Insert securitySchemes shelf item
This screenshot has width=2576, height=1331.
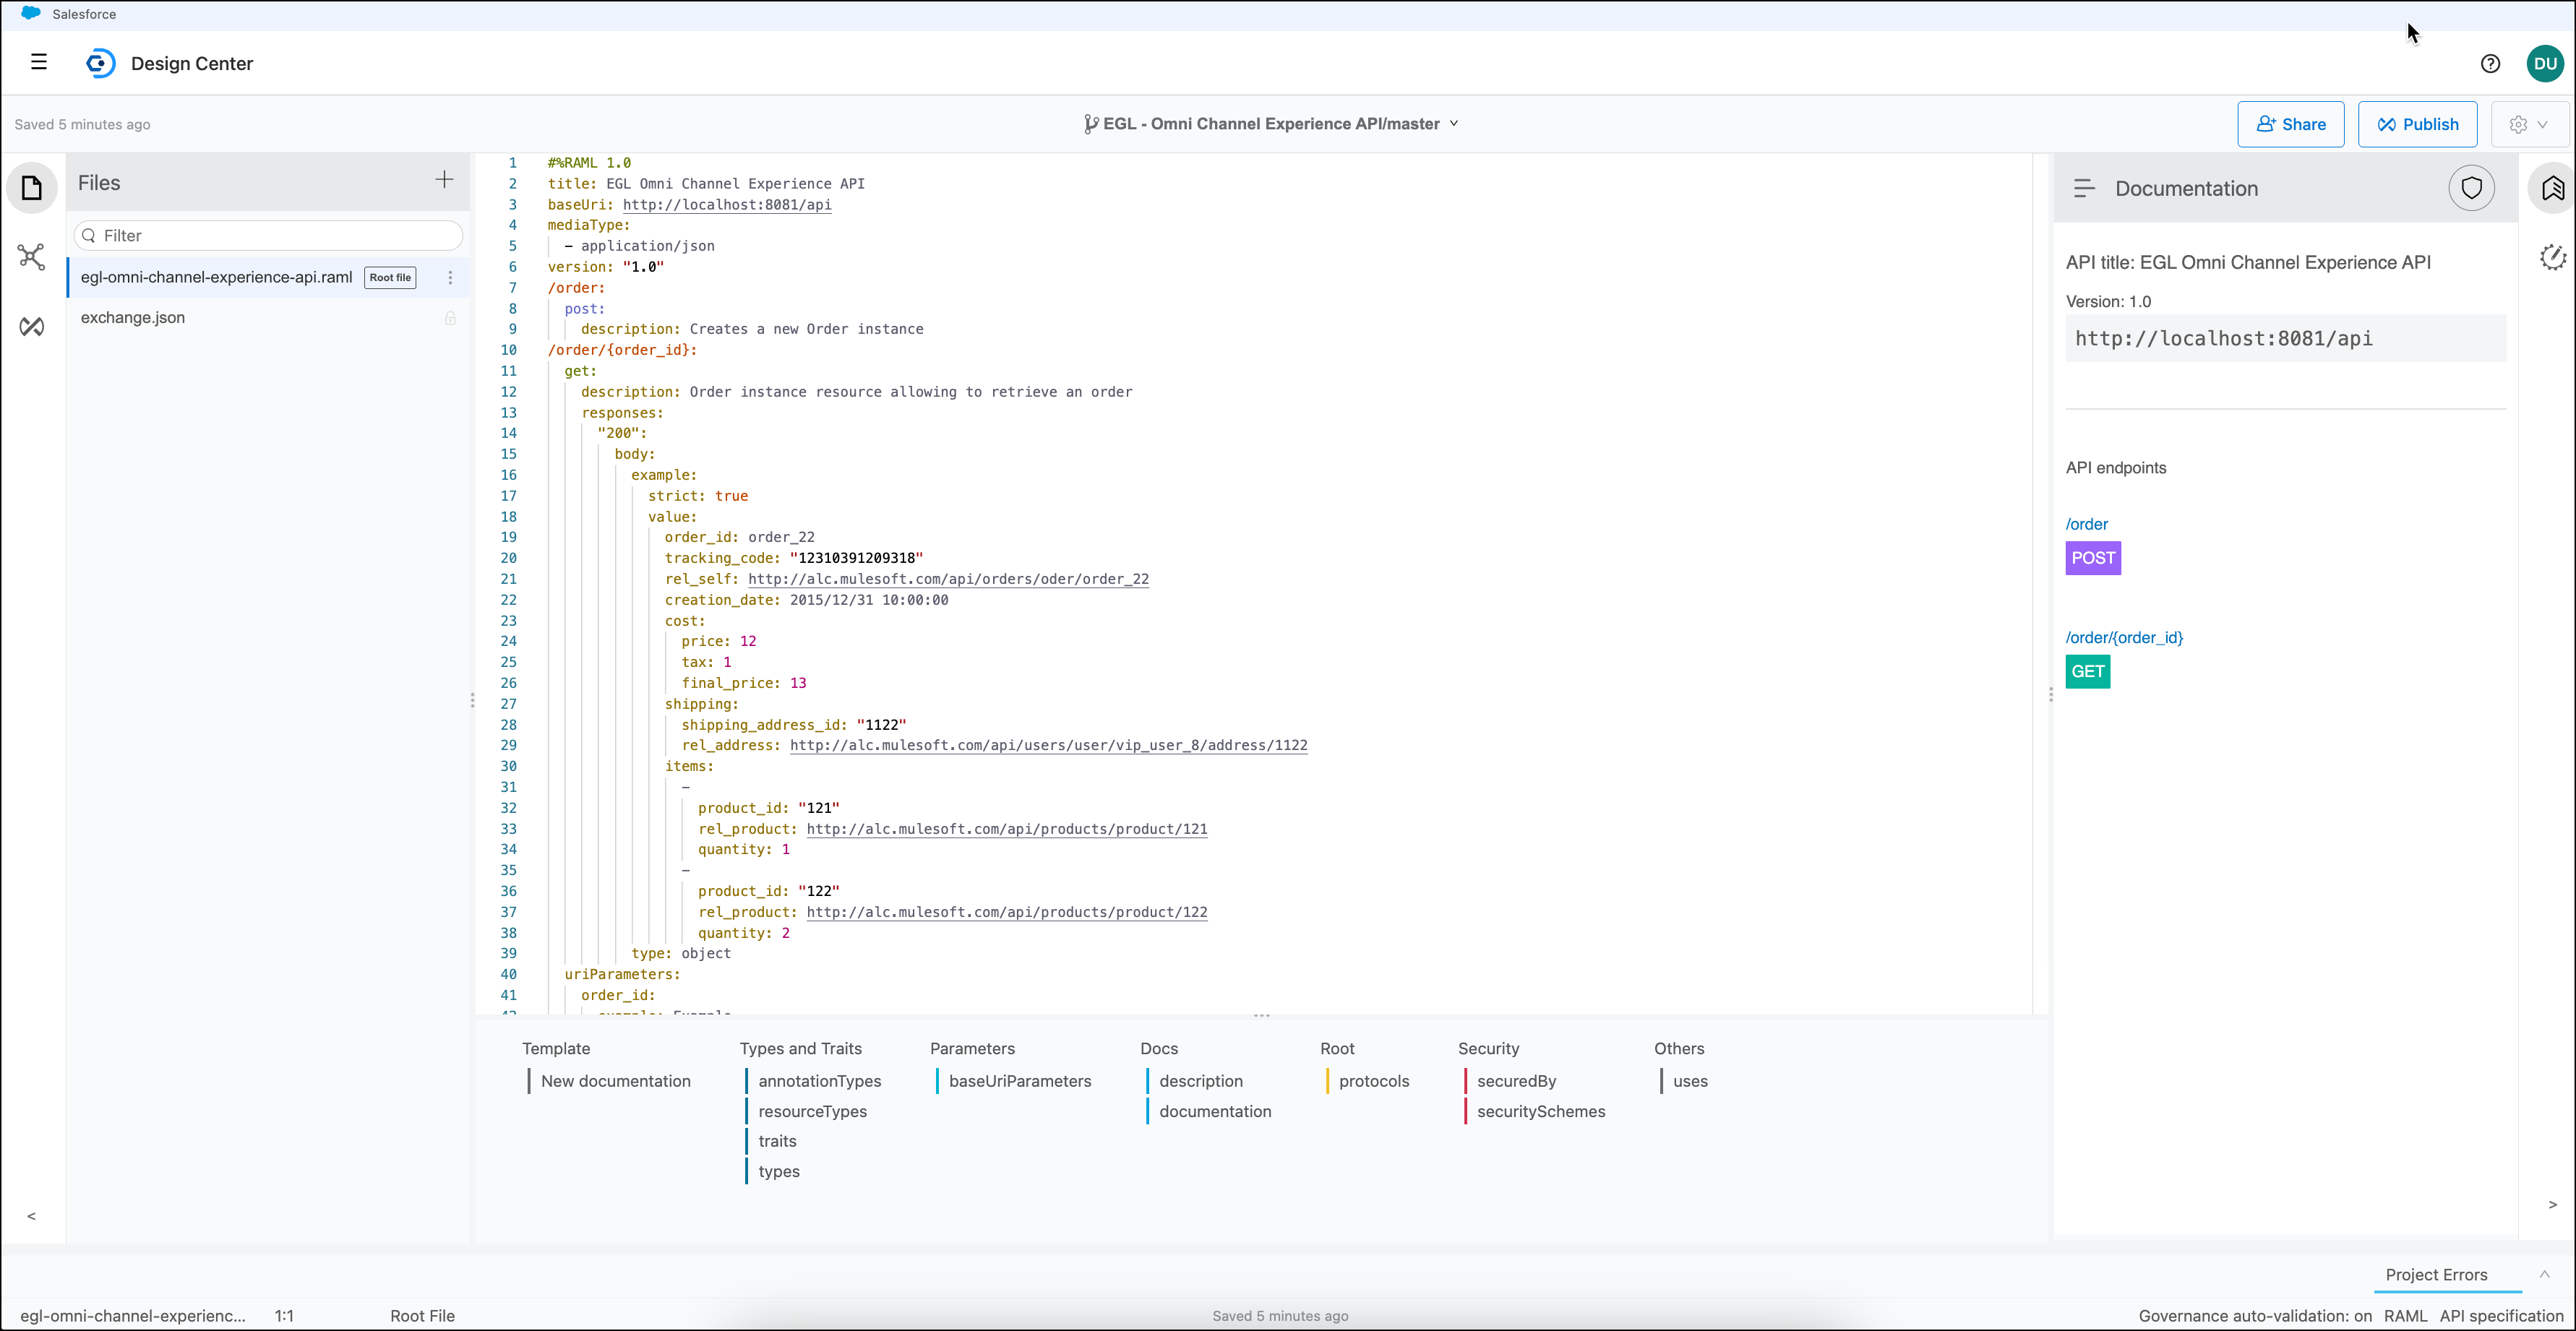(1541, 1111)
